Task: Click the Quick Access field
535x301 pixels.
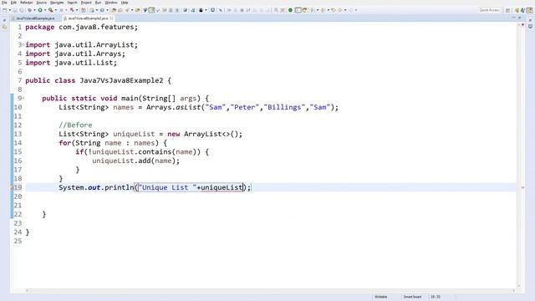Action: 489,10
